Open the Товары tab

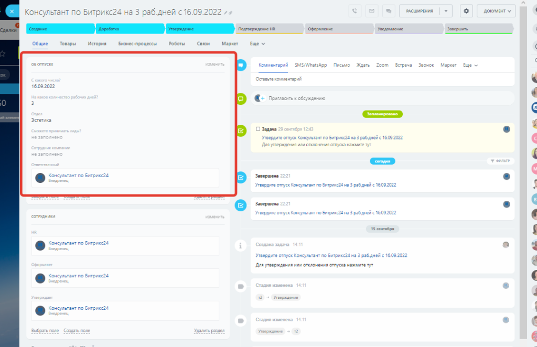(x=68, y=44)
